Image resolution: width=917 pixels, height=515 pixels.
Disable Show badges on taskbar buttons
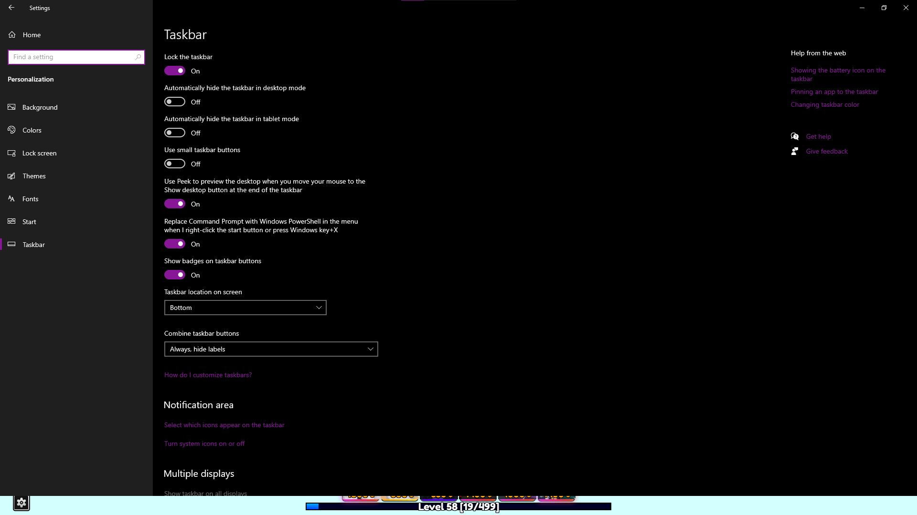[175, 275]
